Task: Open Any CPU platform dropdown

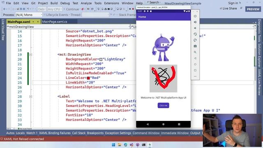Action: 55,9
